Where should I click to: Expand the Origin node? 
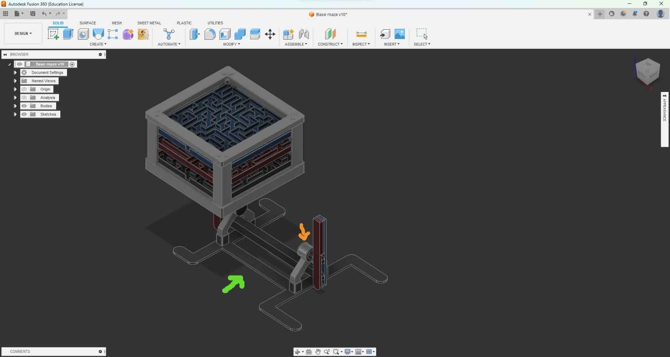[15, 89]
